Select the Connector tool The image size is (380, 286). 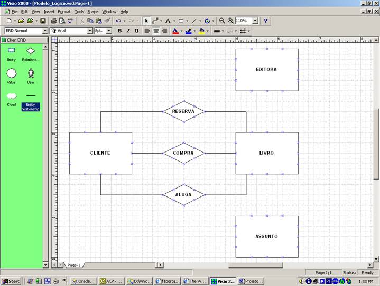155,21
